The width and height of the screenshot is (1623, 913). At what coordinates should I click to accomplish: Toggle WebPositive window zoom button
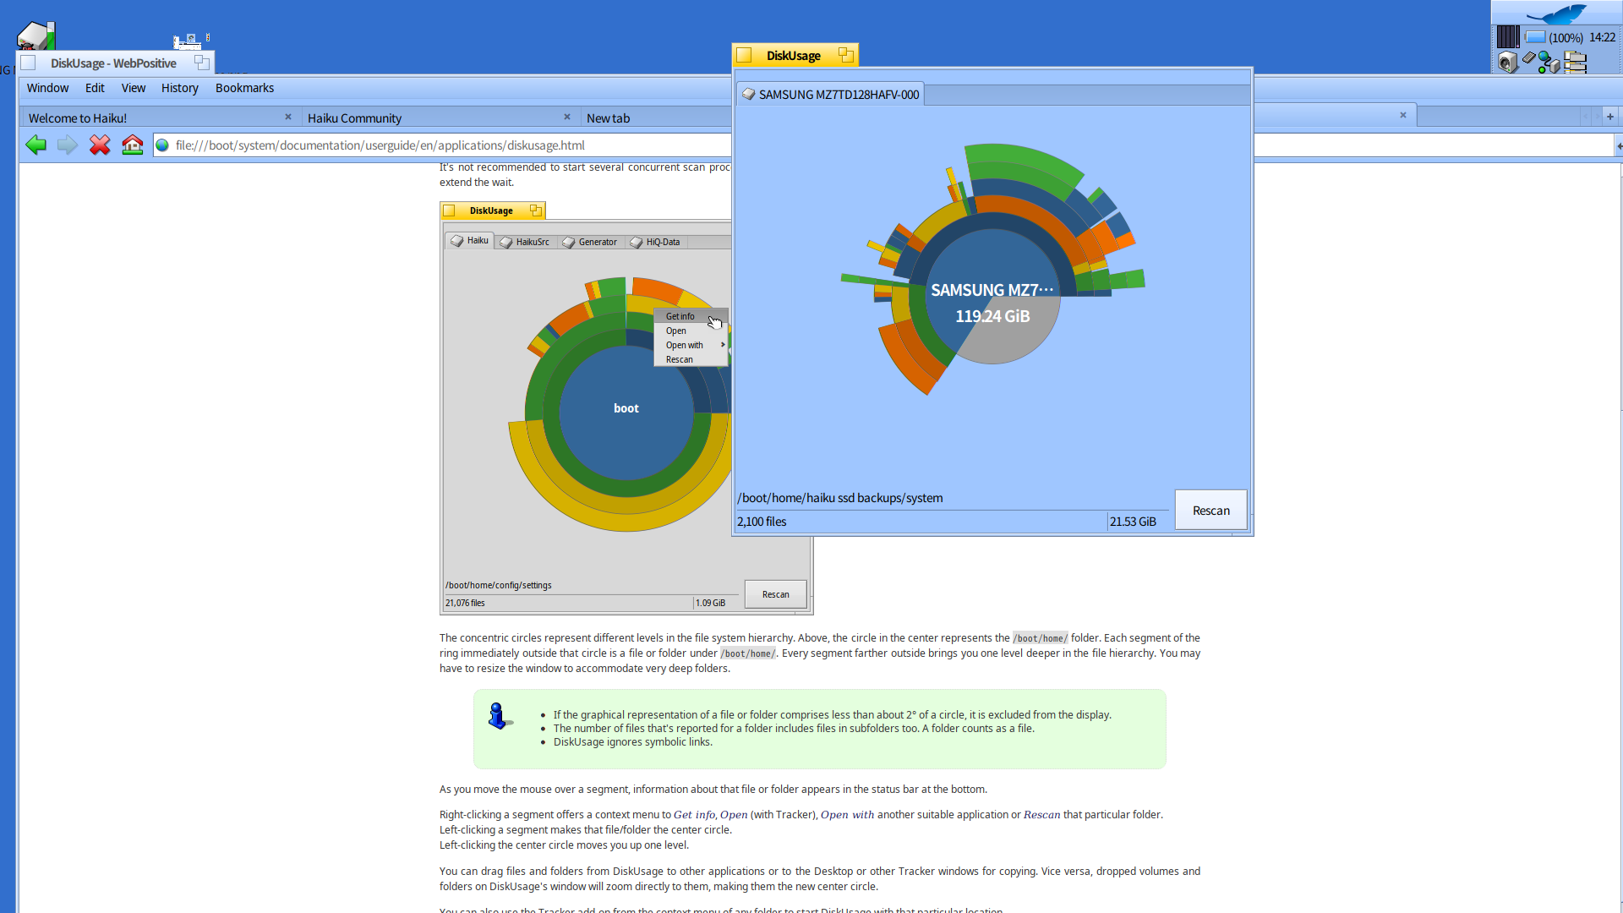[201, 63]
